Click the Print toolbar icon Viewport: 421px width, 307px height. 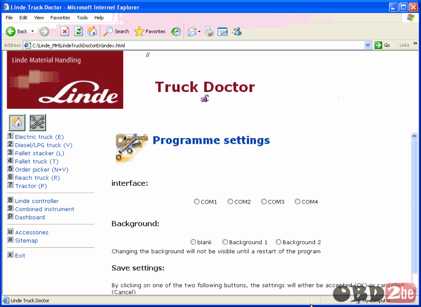tap(209, 32)
